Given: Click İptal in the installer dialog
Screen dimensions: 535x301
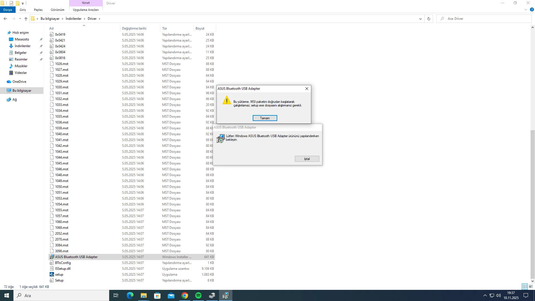Looking at the screenshot, I should pyautogui.click(x=307, y=159).
